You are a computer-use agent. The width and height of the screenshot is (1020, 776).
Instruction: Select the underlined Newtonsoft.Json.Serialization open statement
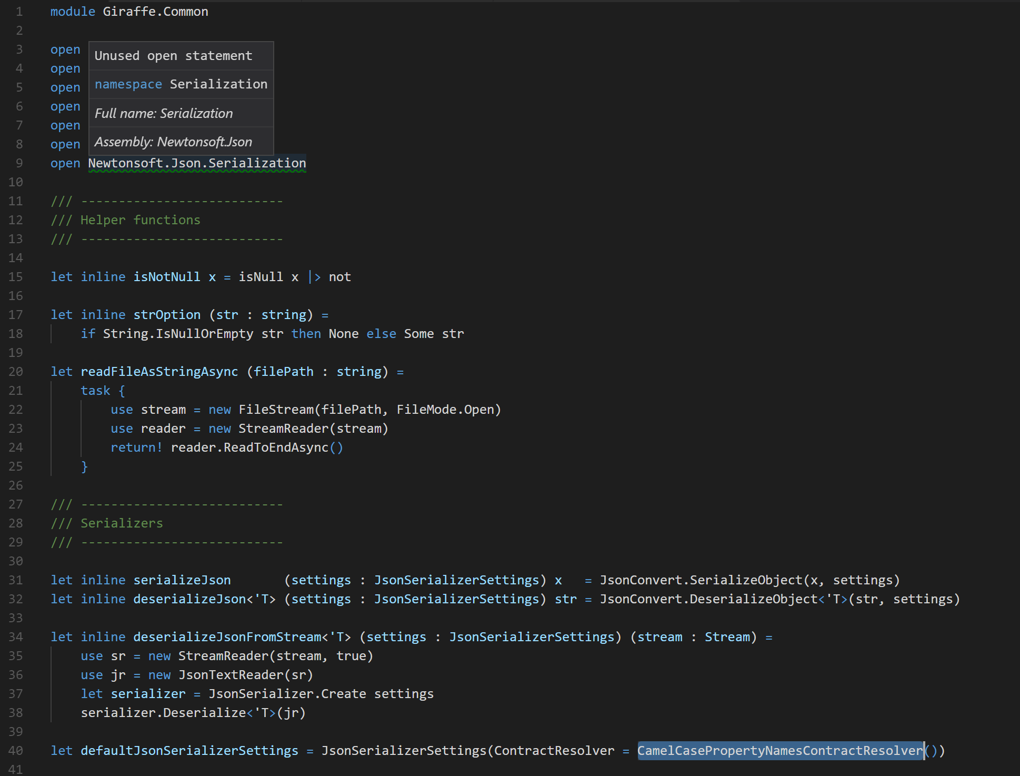pyautogui.click(x=196, y=163)
